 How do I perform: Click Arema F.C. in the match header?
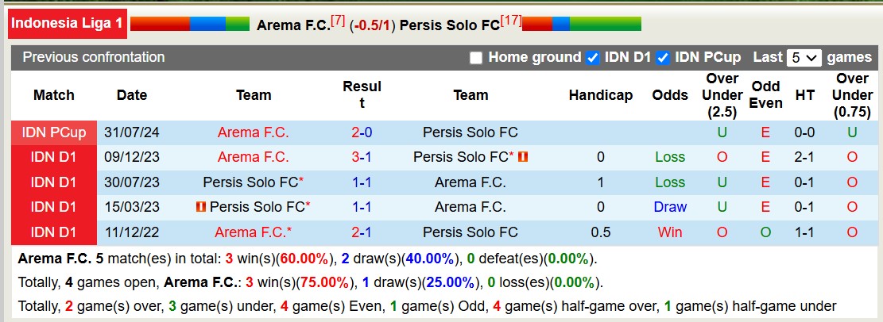coord(292,25)
